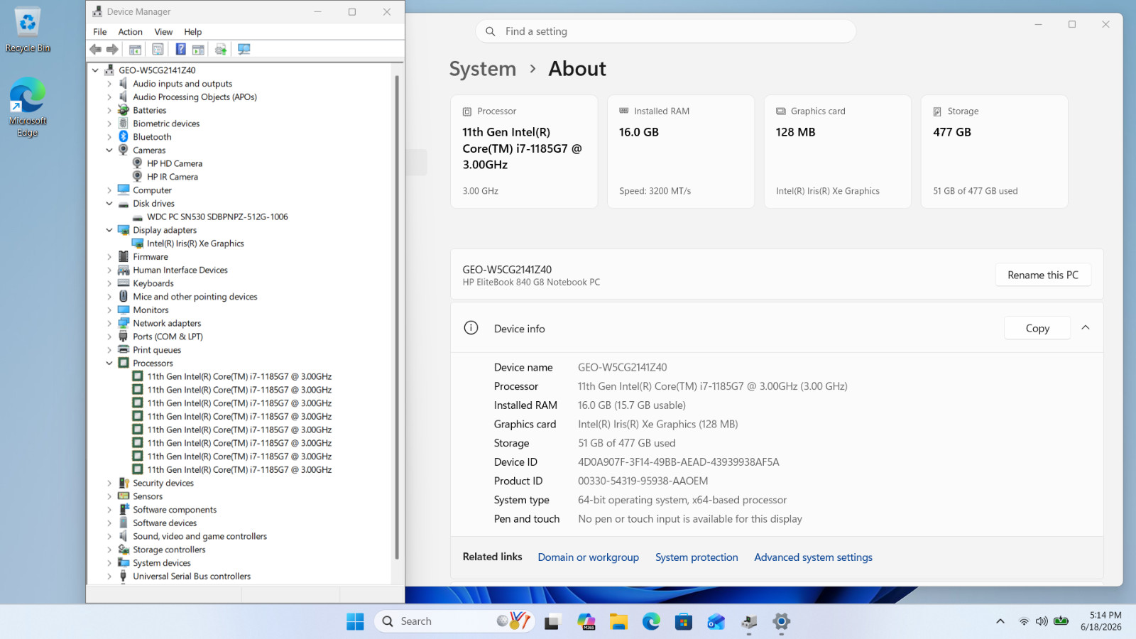Image resolution: width=1136 pixels, height=639 pixels.
Task: Open the Recycle Bin desktop icon
Action: point(28,30)
